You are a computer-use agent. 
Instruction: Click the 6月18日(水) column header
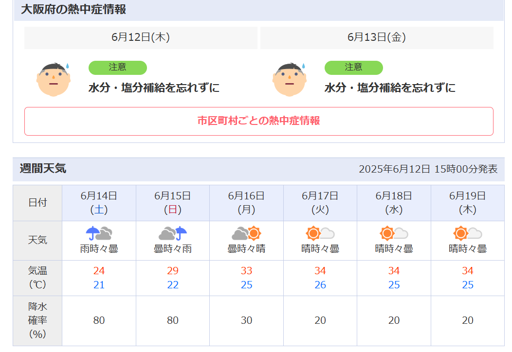pos(394,203)
